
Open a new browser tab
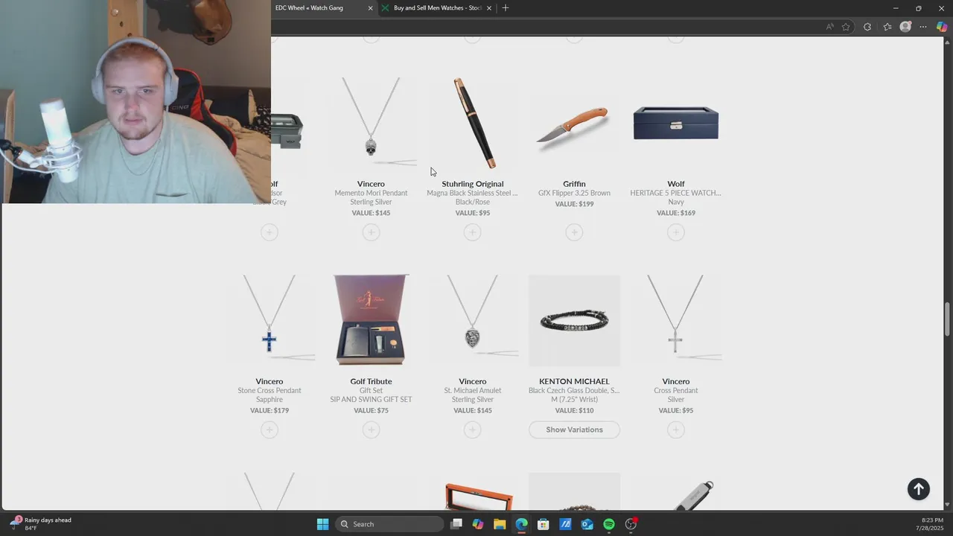tap(506, 8)
